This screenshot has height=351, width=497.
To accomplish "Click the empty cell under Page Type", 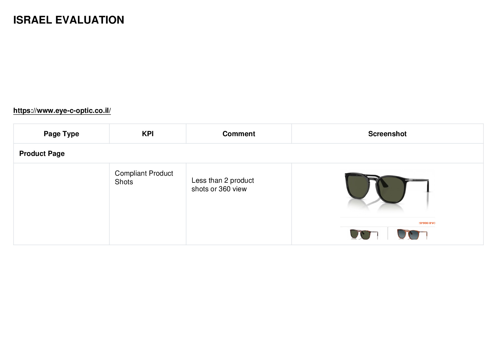I will click(61, 204).
